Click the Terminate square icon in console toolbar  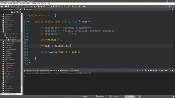pyautogui.click(x=138, y=71)
